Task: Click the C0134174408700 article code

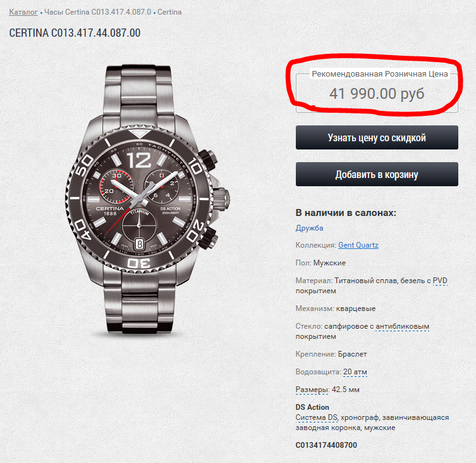Action: click(x=326, y=445)
